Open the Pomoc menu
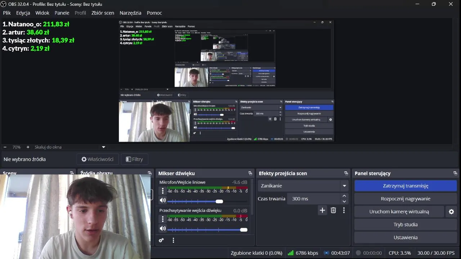Screen dimensions: 461x259 tap(154, 13)
